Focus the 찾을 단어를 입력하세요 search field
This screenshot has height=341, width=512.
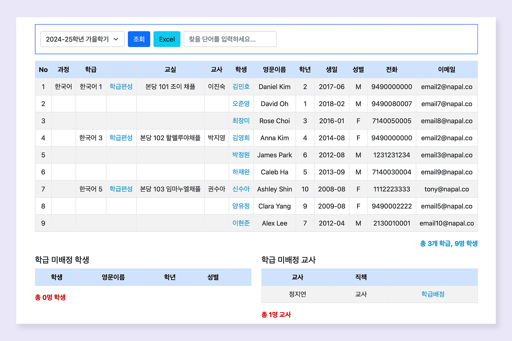(230, 39)
